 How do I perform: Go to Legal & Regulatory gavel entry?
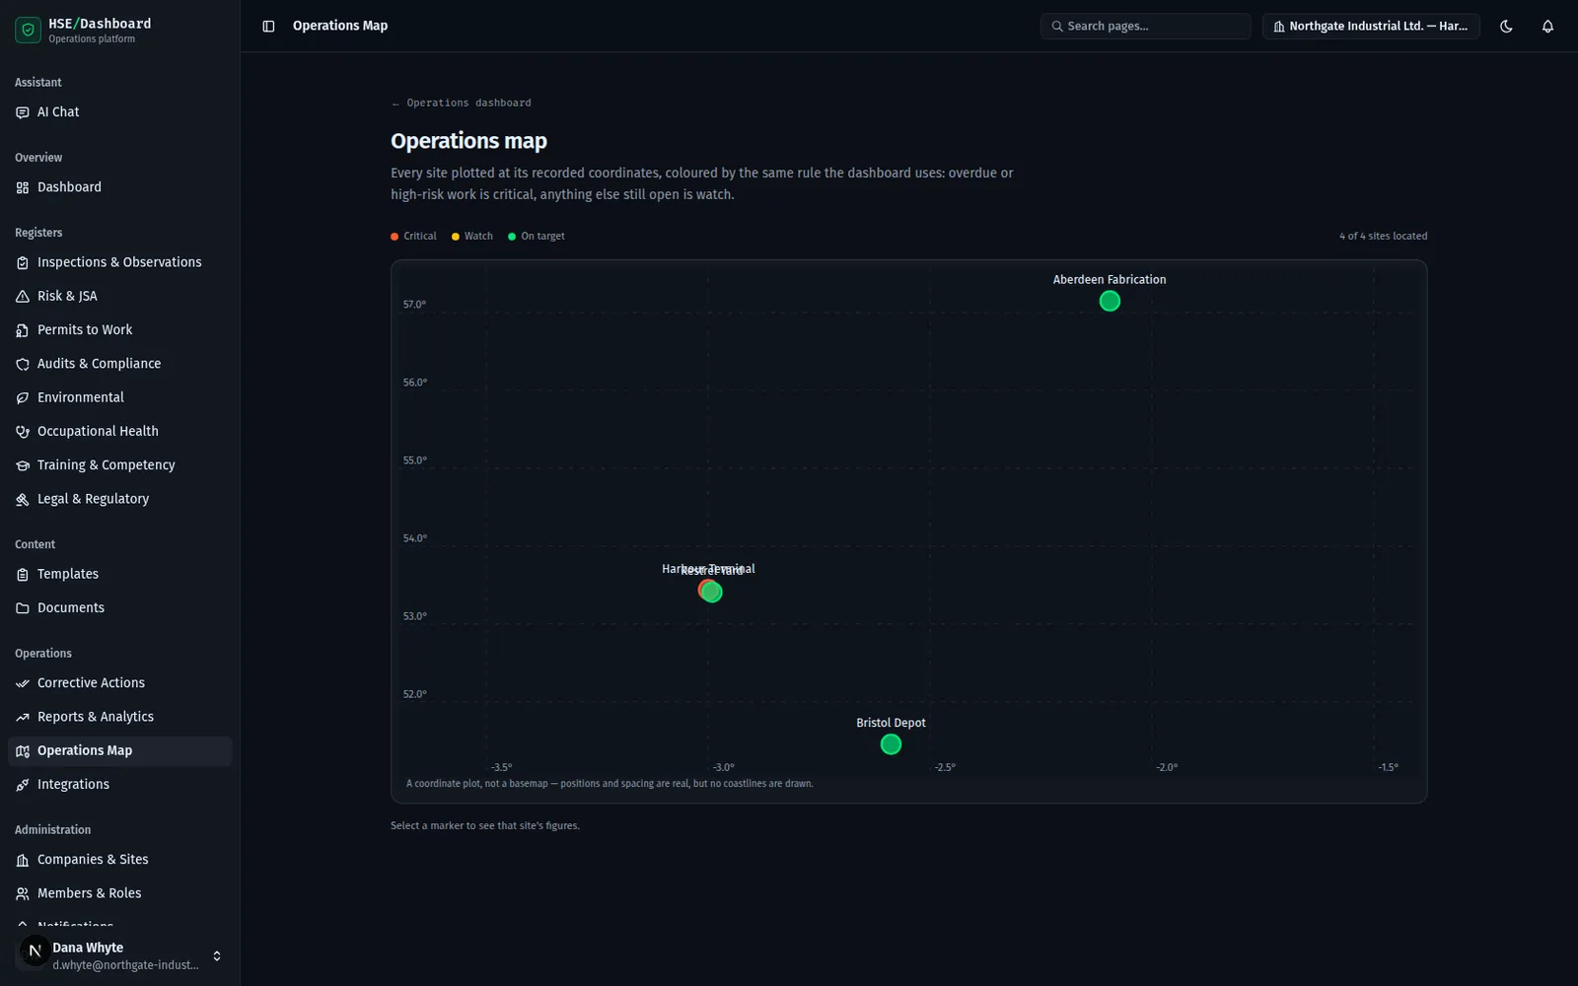tap(119, 499)
